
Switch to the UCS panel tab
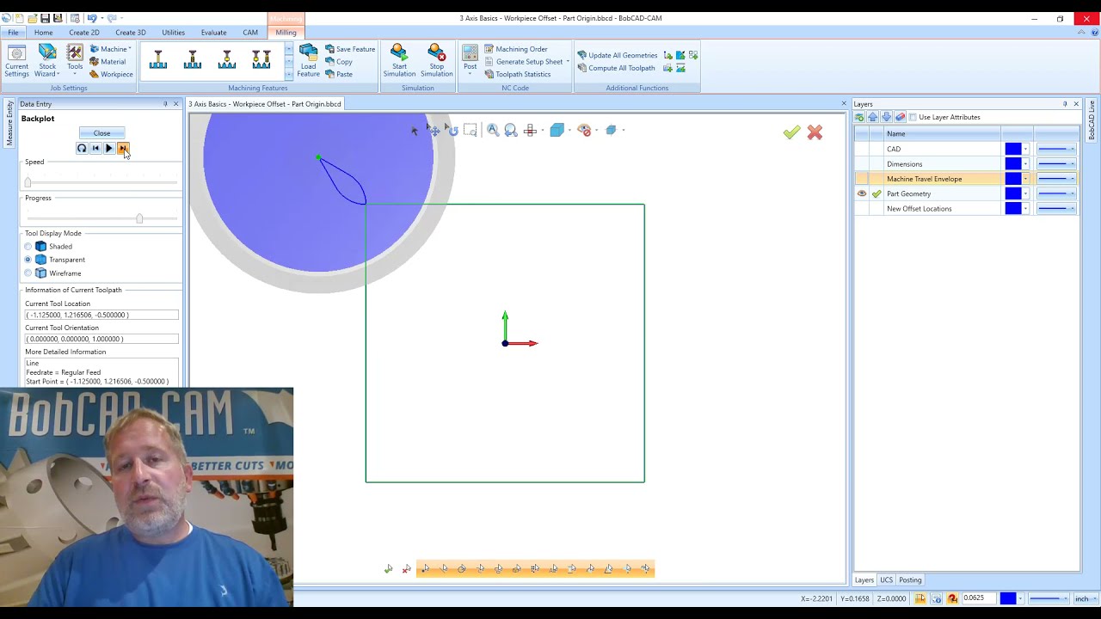[x=886, y=580]
